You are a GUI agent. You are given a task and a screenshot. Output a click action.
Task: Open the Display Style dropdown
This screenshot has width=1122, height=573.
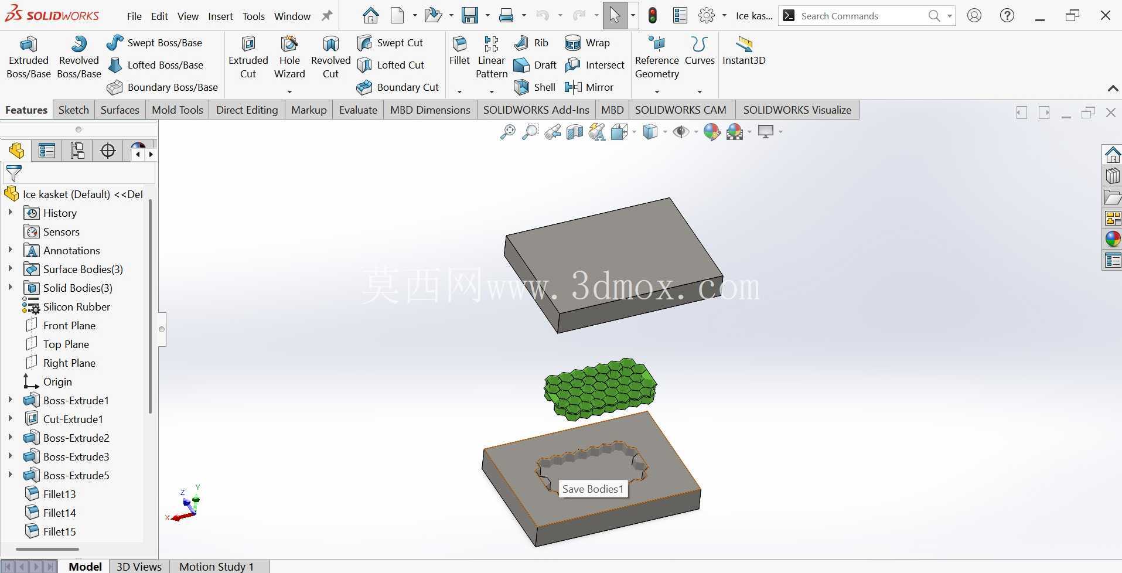pos(665,132)
